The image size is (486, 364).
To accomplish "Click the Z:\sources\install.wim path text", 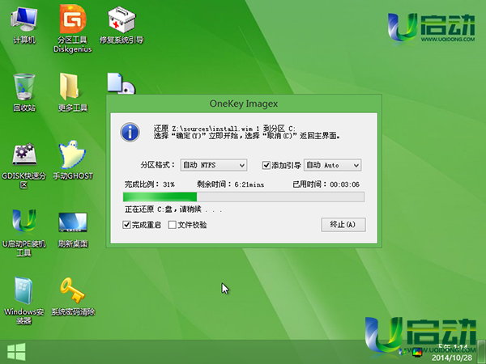I will (212, 129).
